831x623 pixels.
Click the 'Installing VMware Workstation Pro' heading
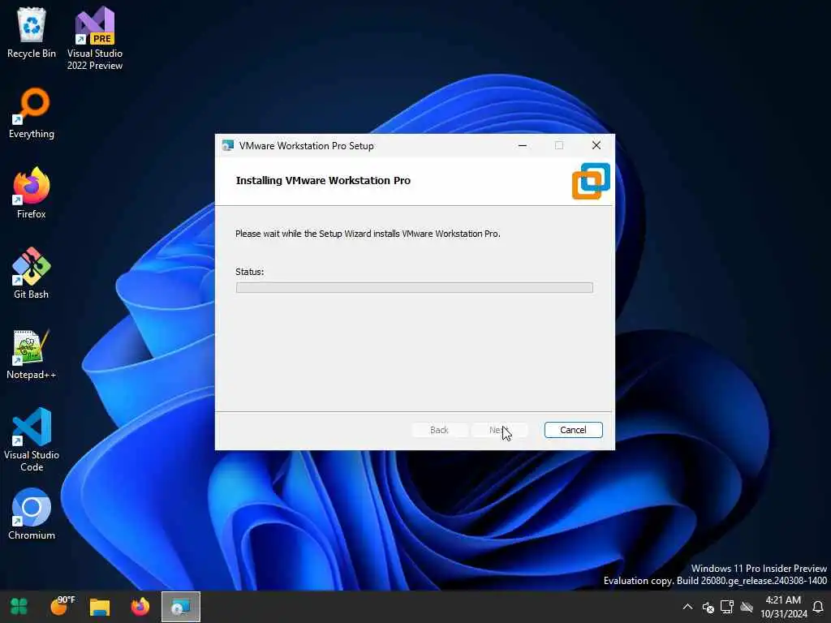pos(323,181)
